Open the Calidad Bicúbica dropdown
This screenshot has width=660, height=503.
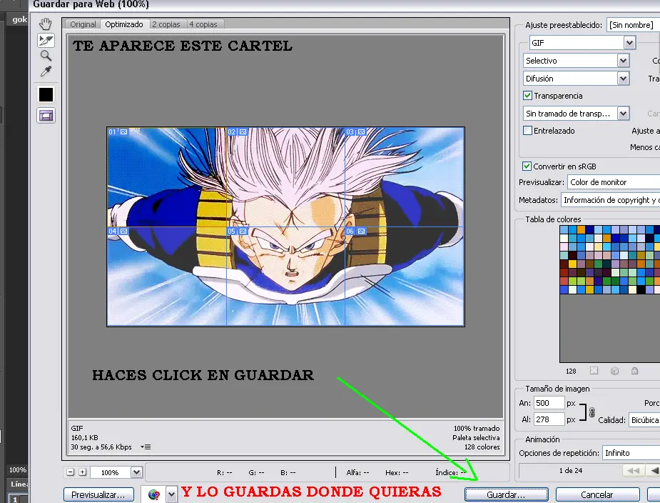644,420
